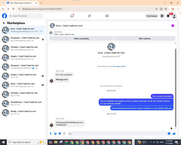Screen dimensions: 181x145
Task: Click the install app icon in address bar
Action: click(161, 9)
